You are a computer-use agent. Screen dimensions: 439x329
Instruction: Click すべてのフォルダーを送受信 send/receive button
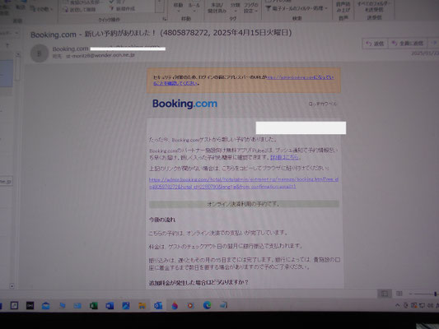(x=373, y=7)
